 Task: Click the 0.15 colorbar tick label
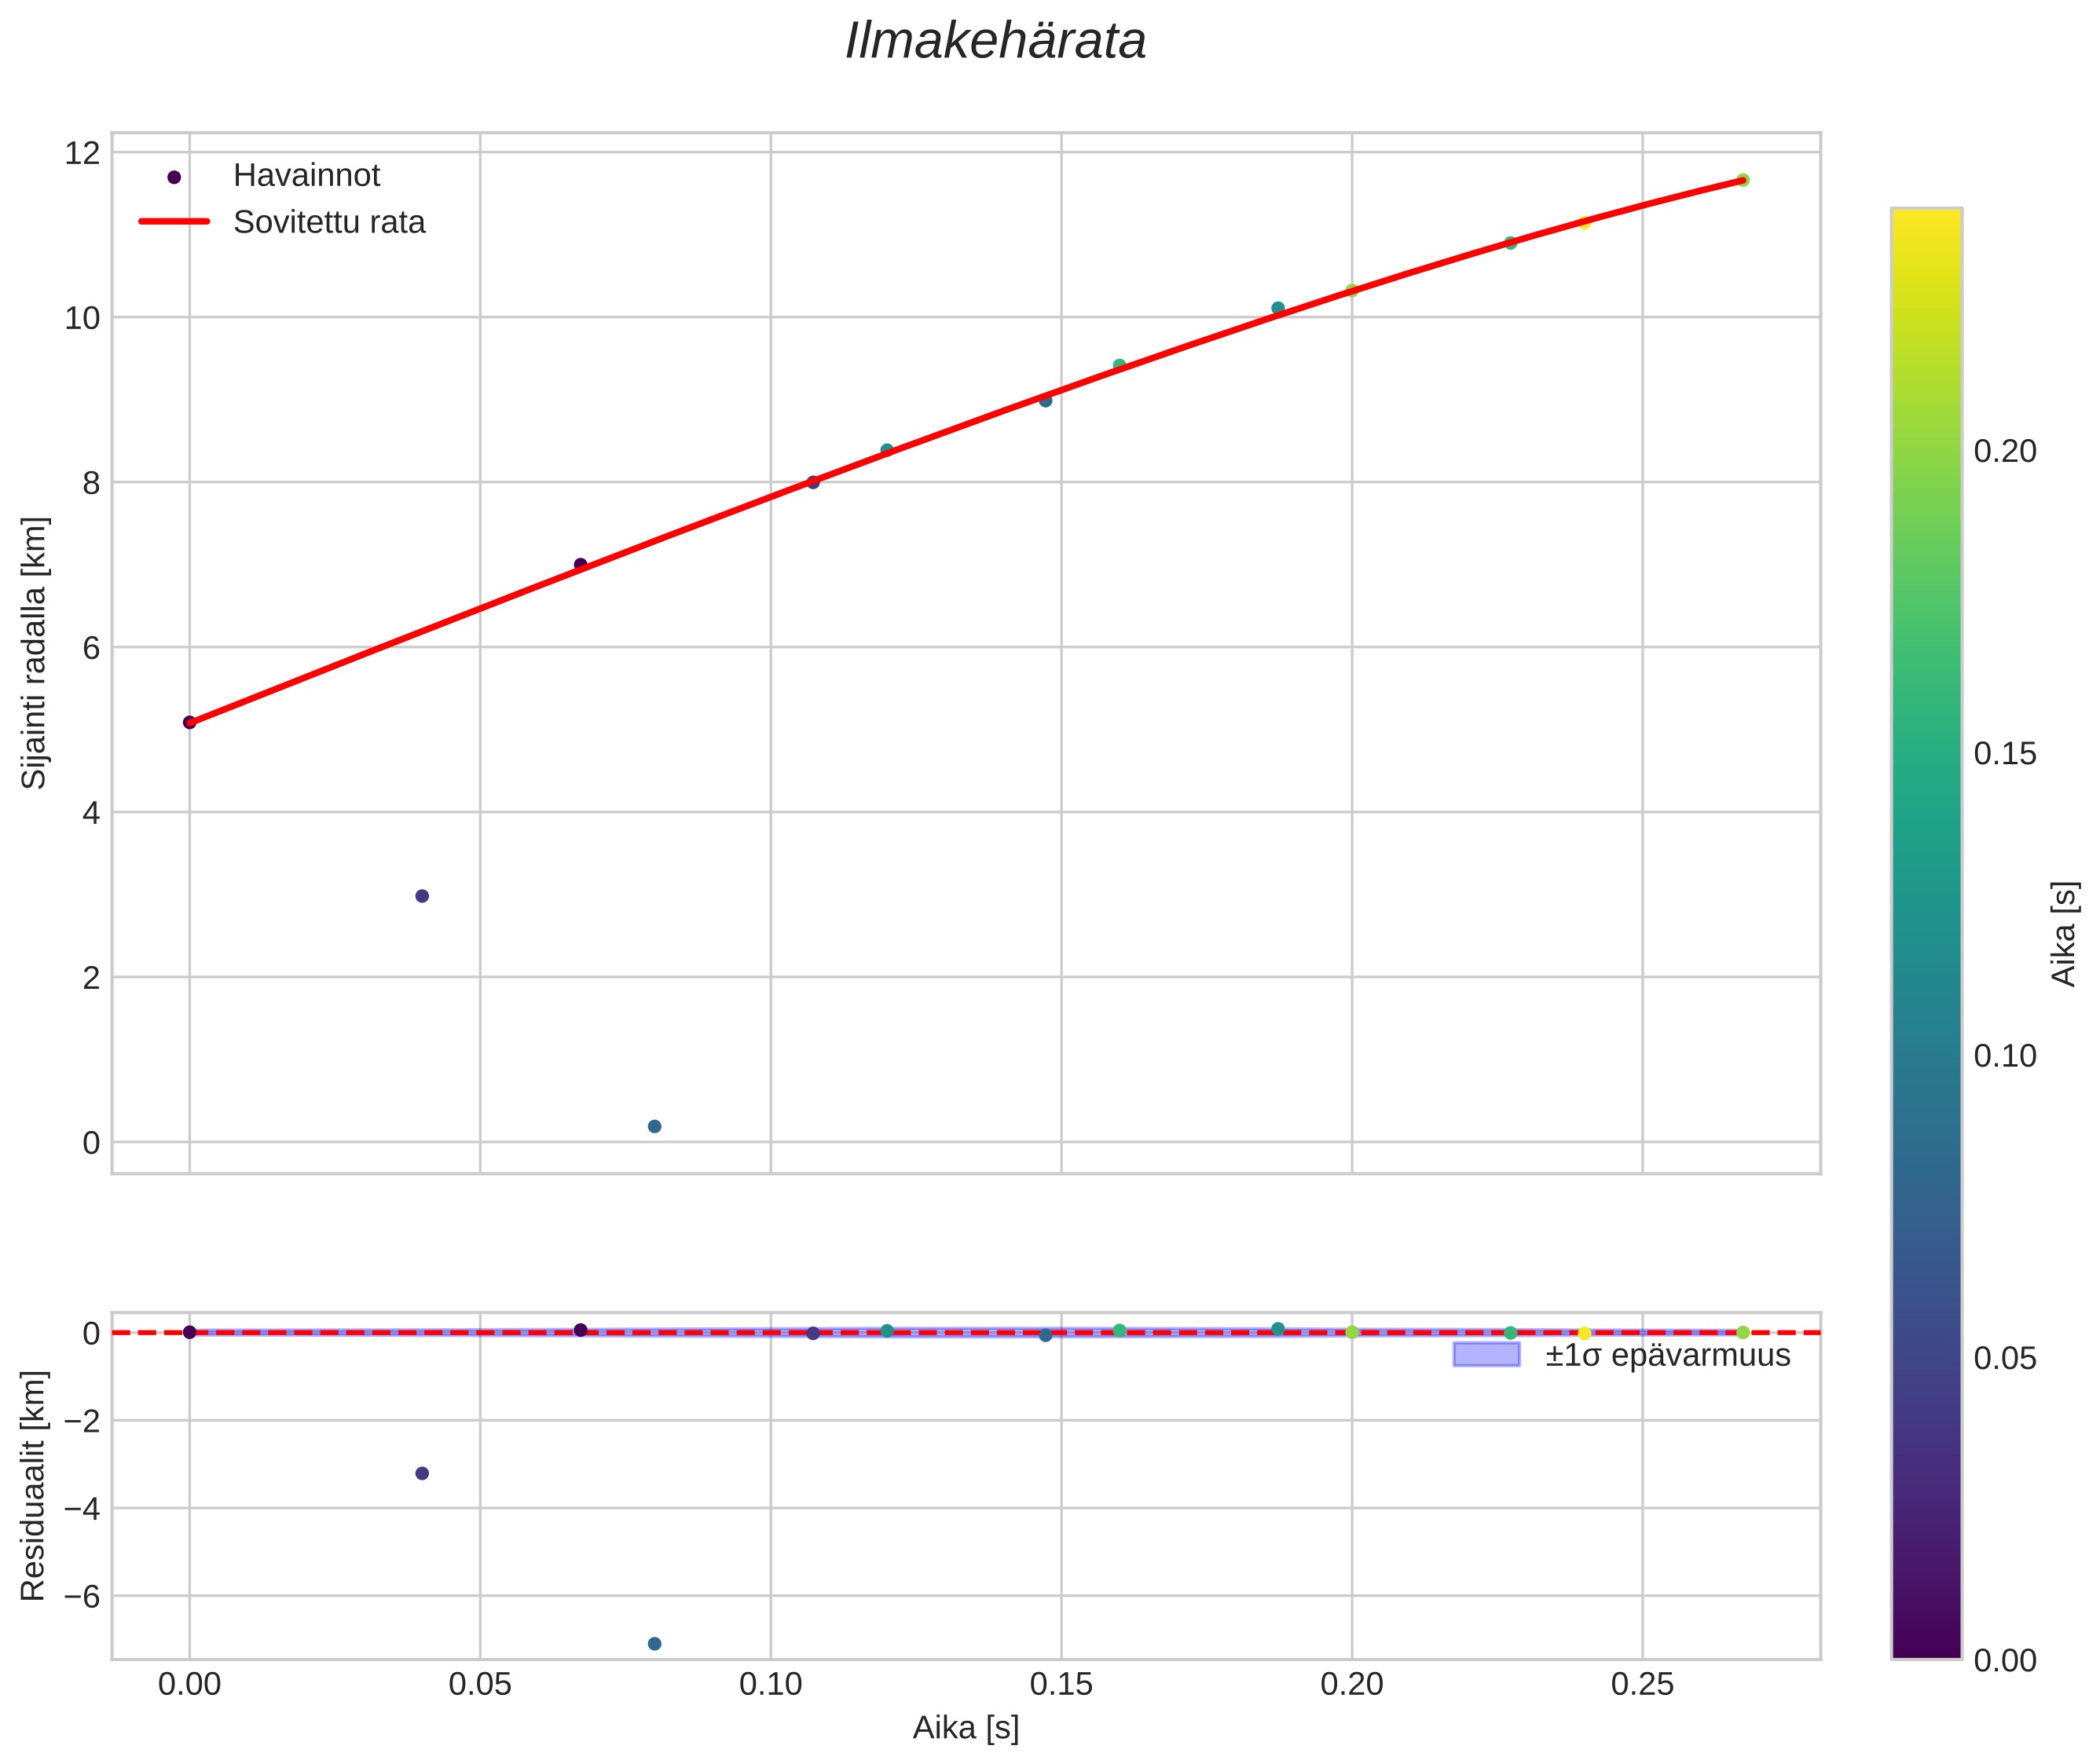pos(2005,754)
